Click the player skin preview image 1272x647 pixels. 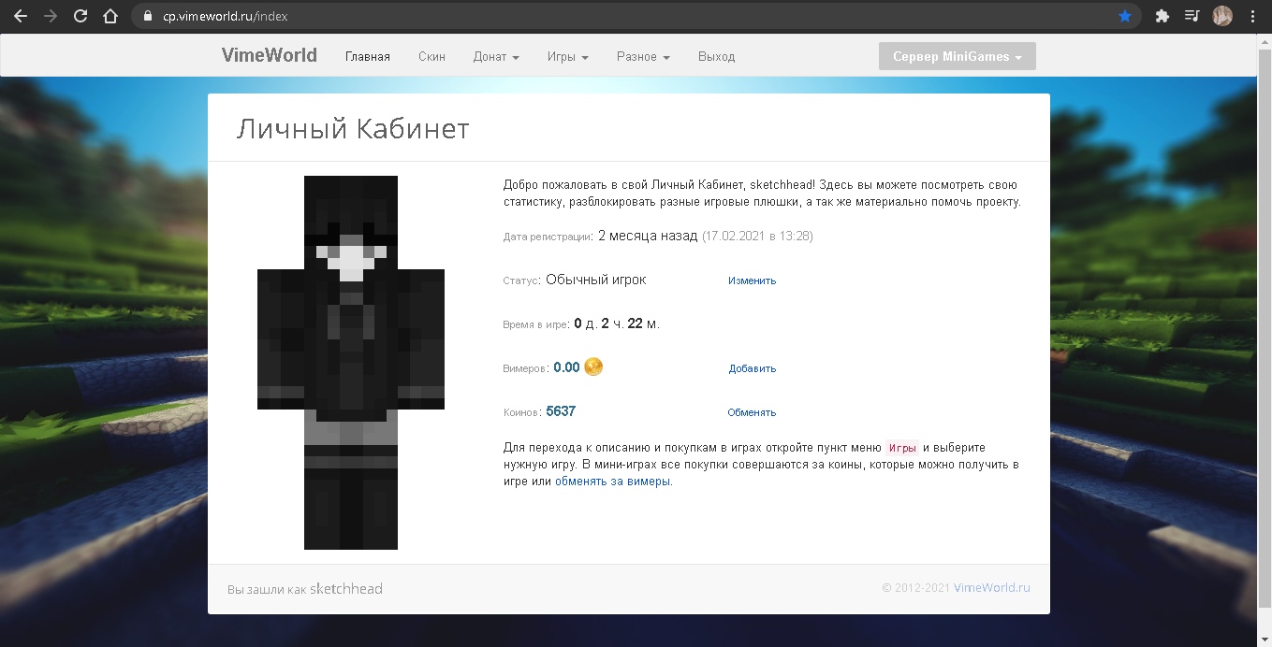pyautogui.click(x=351, y=363)
